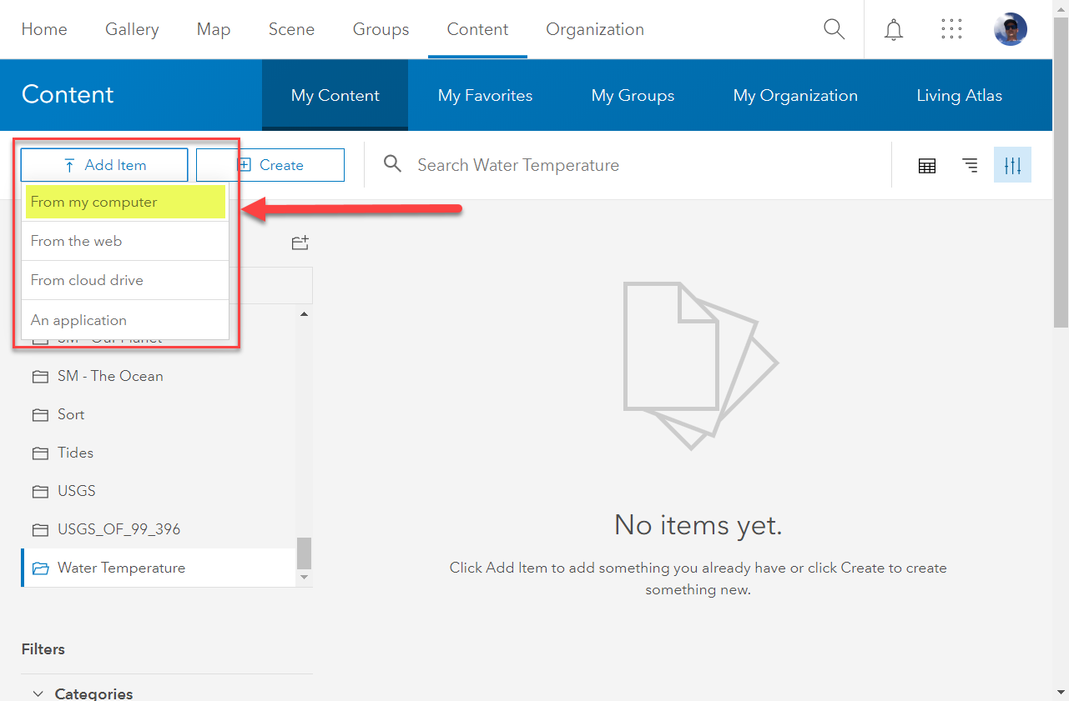Choose From the web
Image resolution: width=1069 pixels, height=701 pixels.
125,241
